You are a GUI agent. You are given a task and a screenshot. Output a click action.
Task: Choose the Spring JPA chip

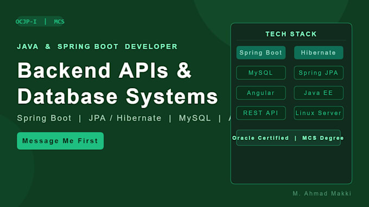[319, 72]
